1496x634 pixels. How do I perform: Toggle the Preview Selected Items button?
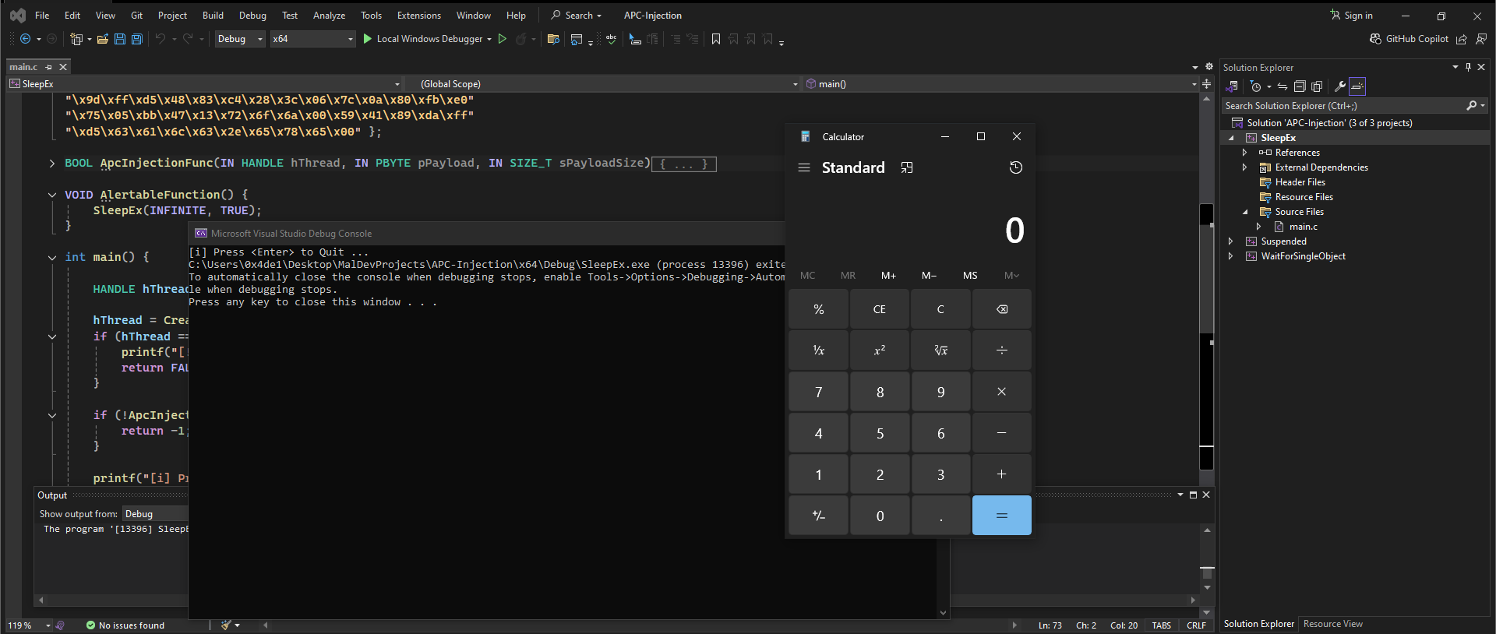coord(1357,86)
